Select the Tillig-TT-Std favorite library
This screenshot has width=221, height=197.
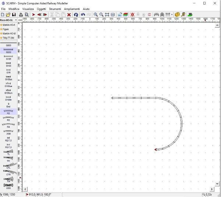(x=7, y=38)
